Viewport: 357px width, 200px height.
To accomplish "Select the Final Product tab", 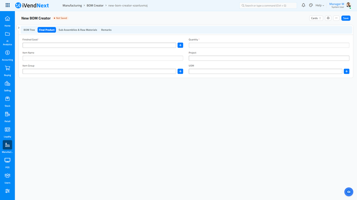I will point(47,30).
